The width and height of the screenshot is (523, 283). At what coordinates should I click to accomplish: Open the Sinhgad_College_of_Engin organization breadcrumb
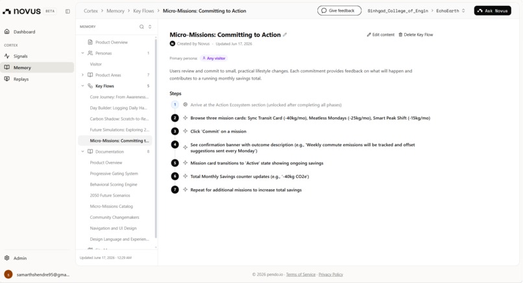click(x=398, y=11)
